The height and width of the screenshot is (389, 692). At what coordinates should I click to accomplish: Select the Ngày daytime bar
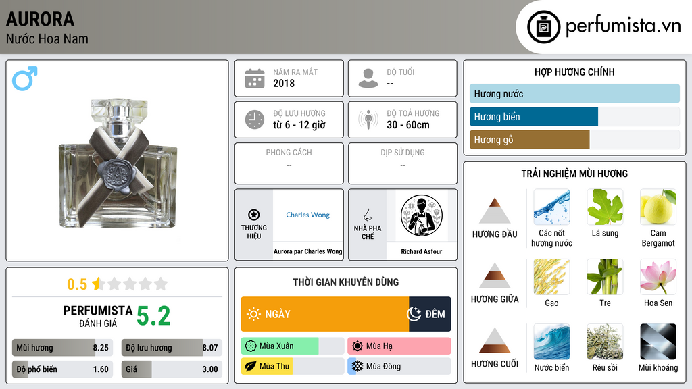[x=325, y=314]
